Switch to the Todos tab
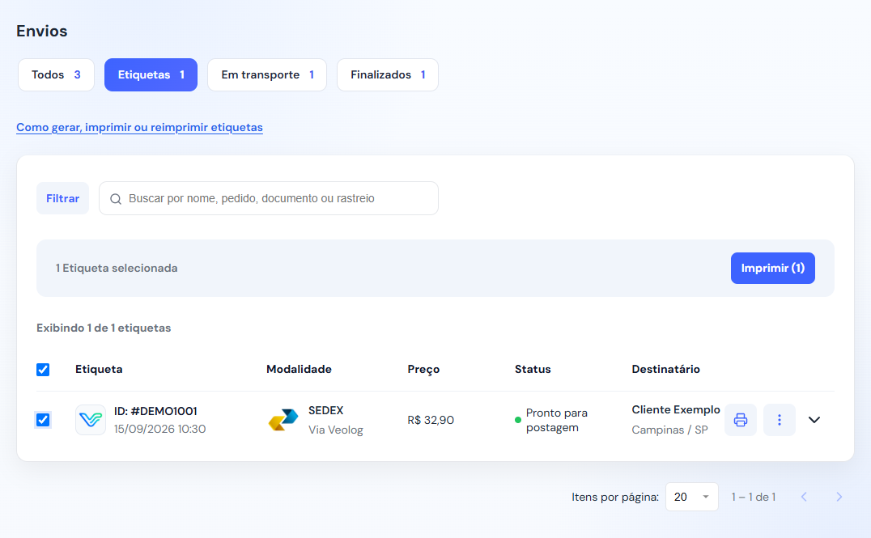871x538 pixels. pyautogui.click(x=56, y=75)
